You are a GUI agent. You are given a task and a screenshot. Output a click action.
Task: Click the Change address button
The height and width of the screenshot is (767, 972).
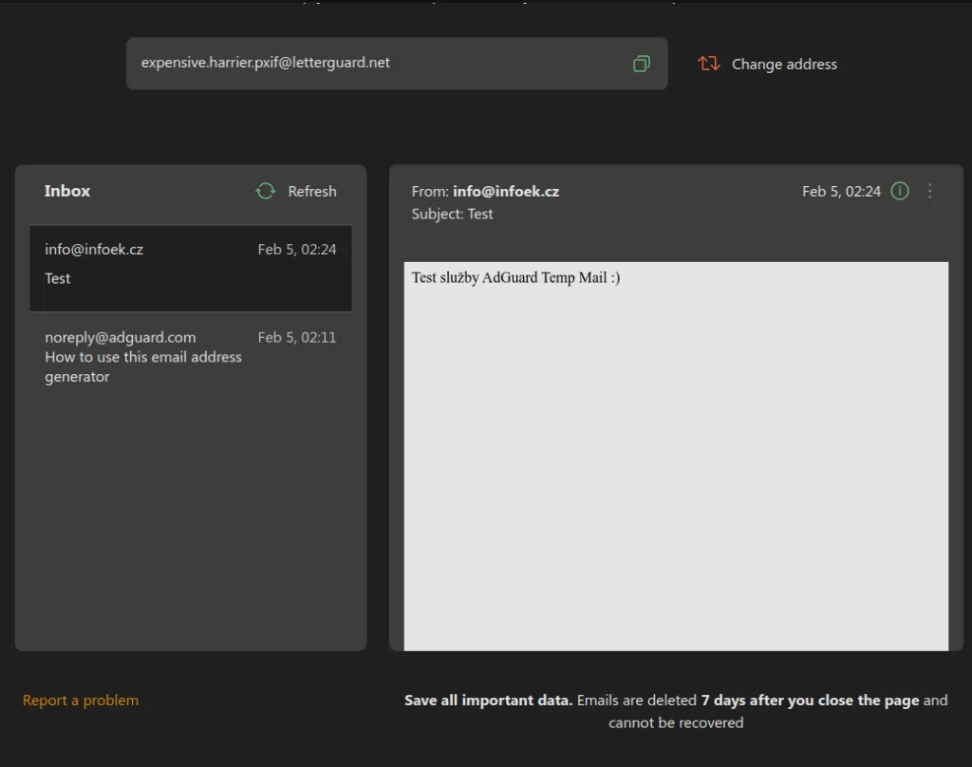coord(767,64)
